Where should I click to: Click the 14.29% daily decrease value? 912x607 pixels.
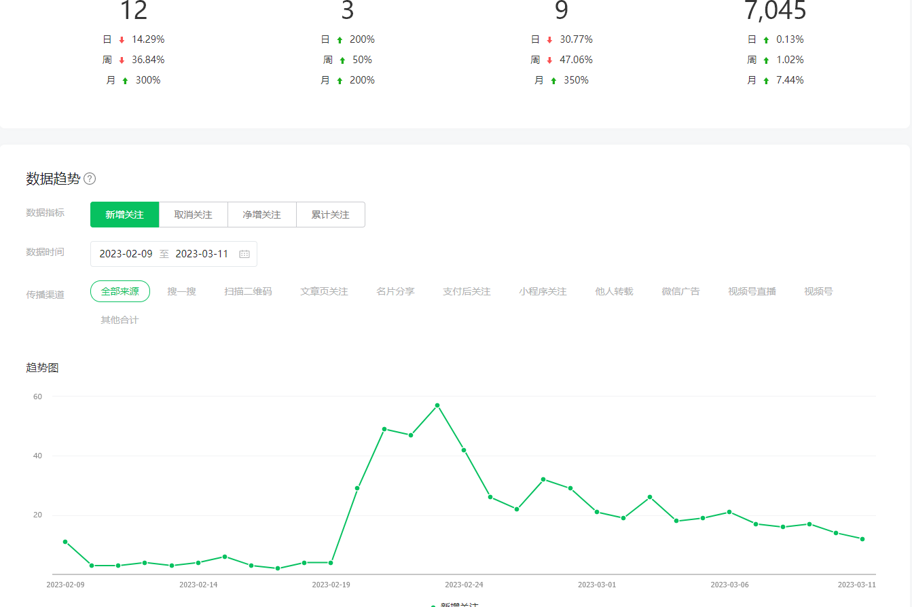(148, 39)
